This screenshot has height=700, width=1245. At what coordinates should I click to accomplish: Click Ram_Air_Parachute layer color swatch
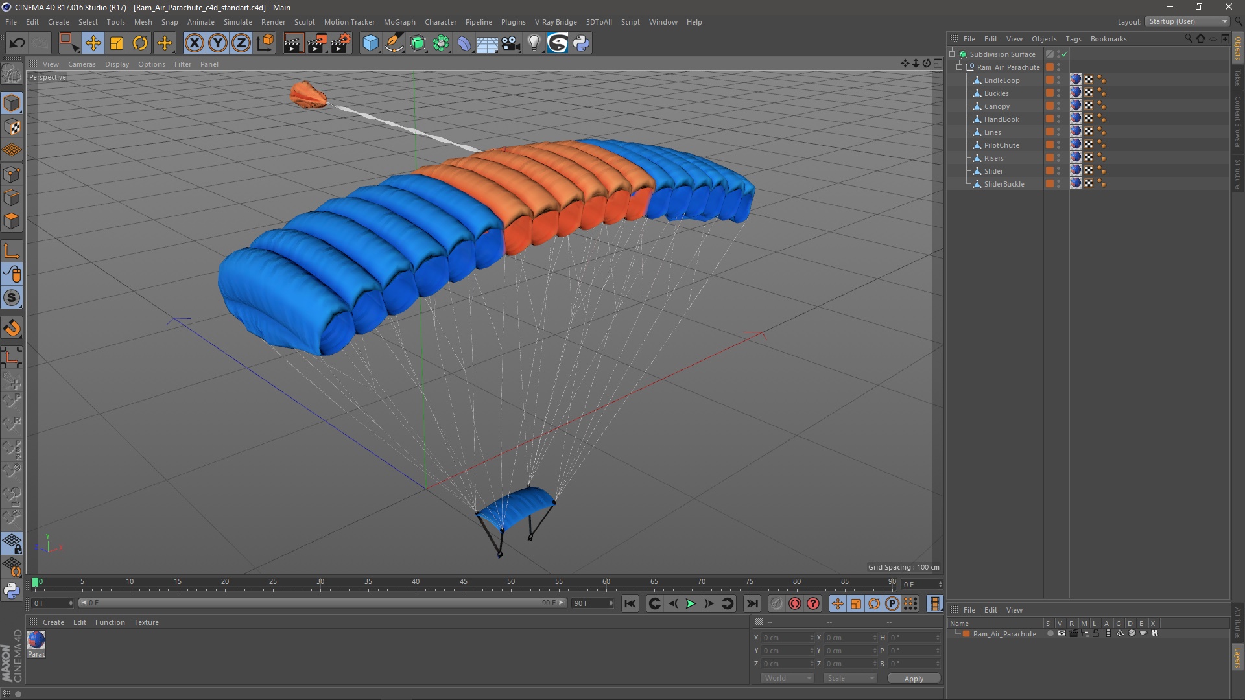(966, 634)
